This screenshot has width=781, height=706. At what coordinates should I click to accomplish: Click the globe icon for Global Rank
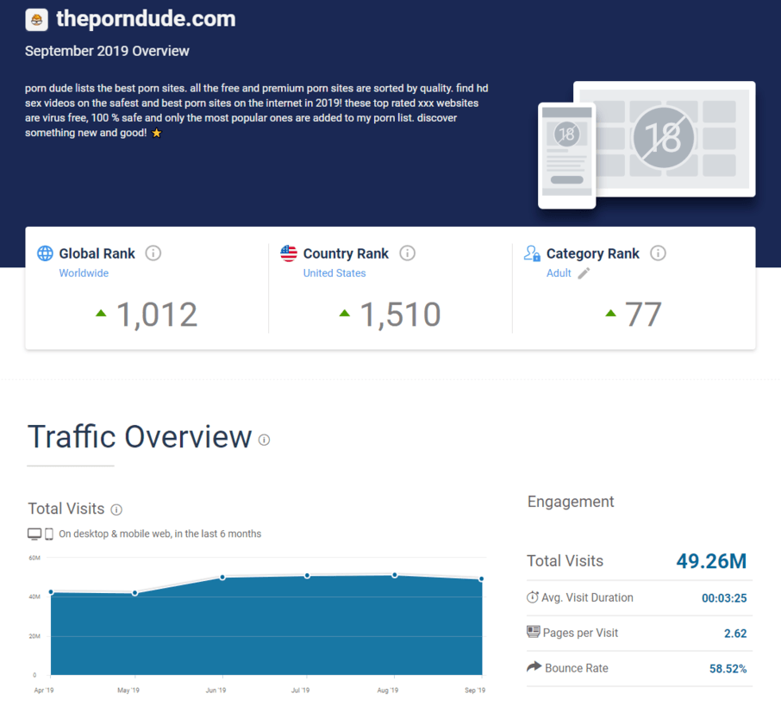point(45,253)
